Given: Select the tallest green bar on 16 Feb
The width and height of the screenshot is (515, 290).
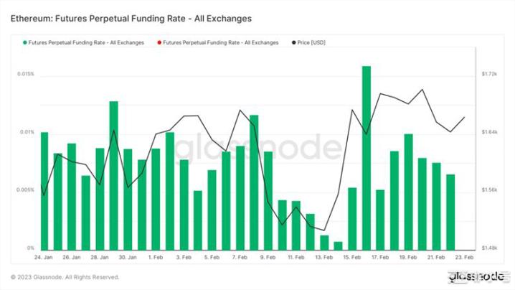Looking at the screenshot, I should (367, 156).
